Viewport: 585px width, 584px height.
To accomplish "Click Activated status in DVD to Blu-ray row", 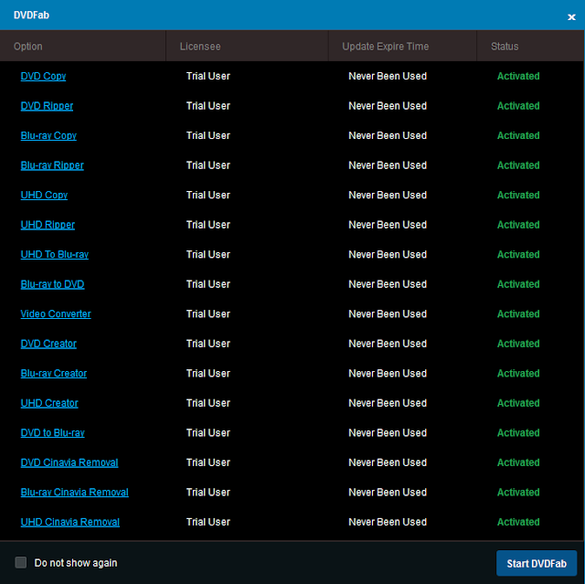I will [x=518, y=433].
